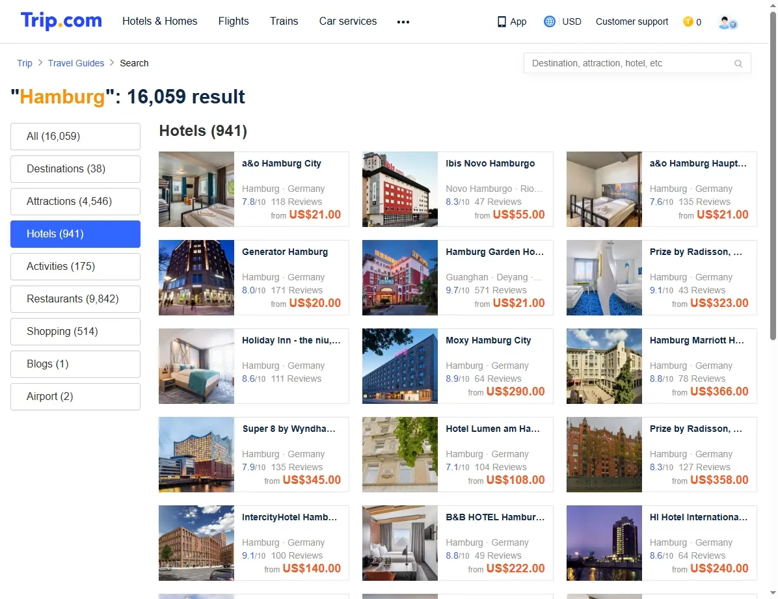Click the page vertical scrollbar
The width and height of the screenshot is (778, 599).
pos(773,176)
